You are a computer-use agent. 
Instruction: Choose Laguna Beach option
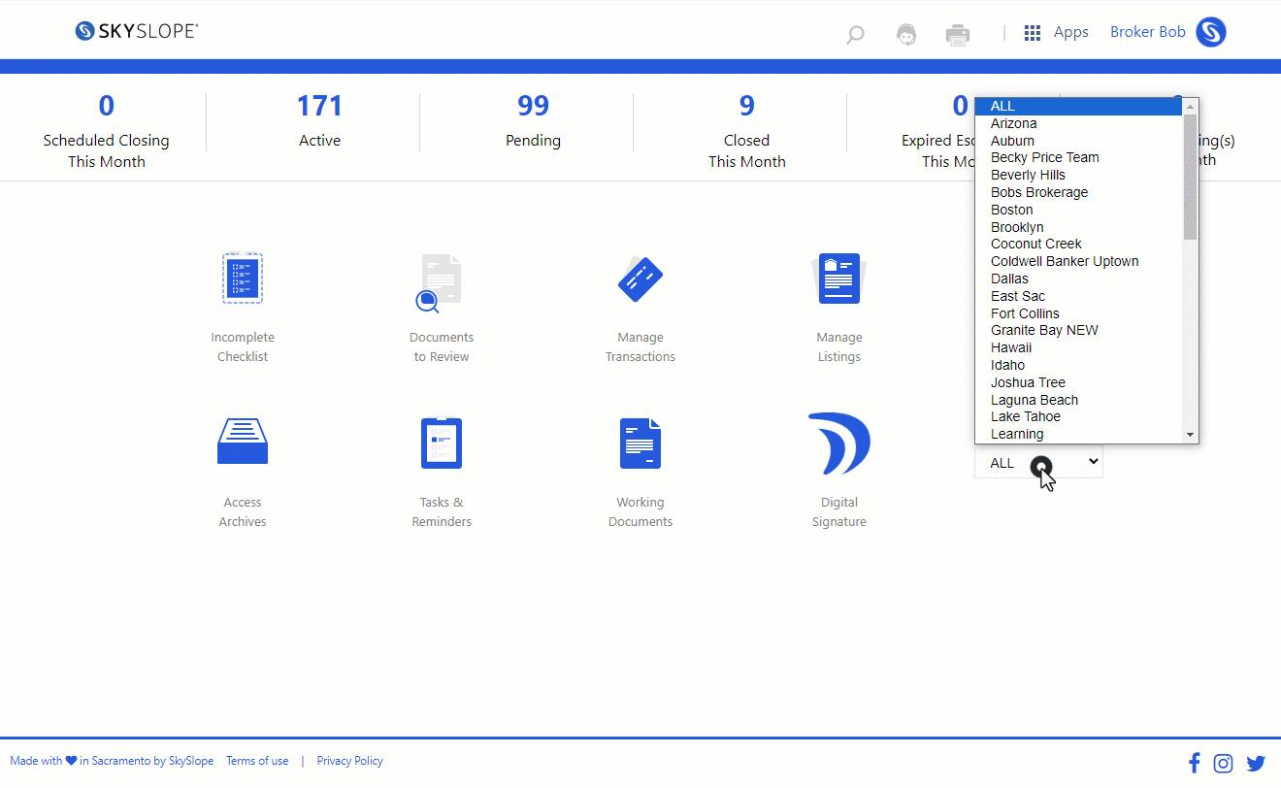1079,400
